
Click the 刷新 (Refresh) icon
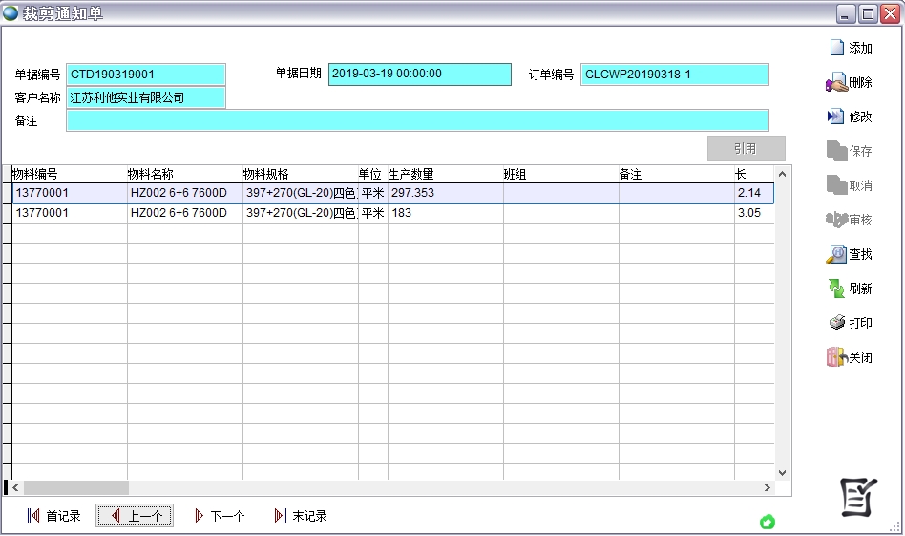[x=836, y=289]
